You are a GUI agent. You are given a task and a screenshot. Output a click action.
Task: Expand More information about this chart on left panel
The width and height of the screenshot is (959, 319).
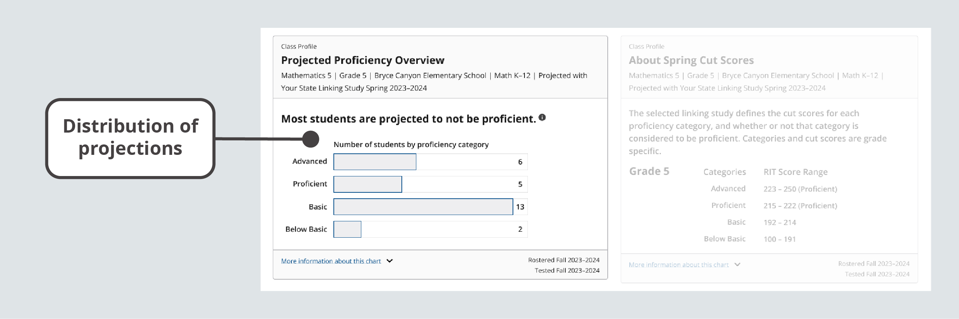click(x=330, y=261)
